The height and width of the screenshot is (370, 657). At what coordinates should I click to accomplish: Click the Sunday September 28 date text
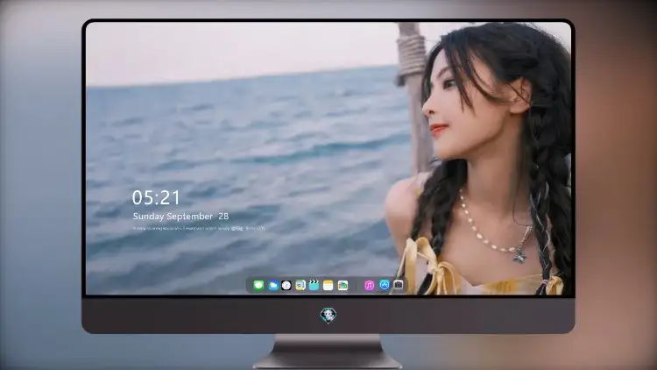point(180,216)
